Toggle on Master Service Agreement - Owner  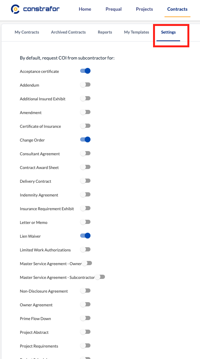click(x=87, y=263)
